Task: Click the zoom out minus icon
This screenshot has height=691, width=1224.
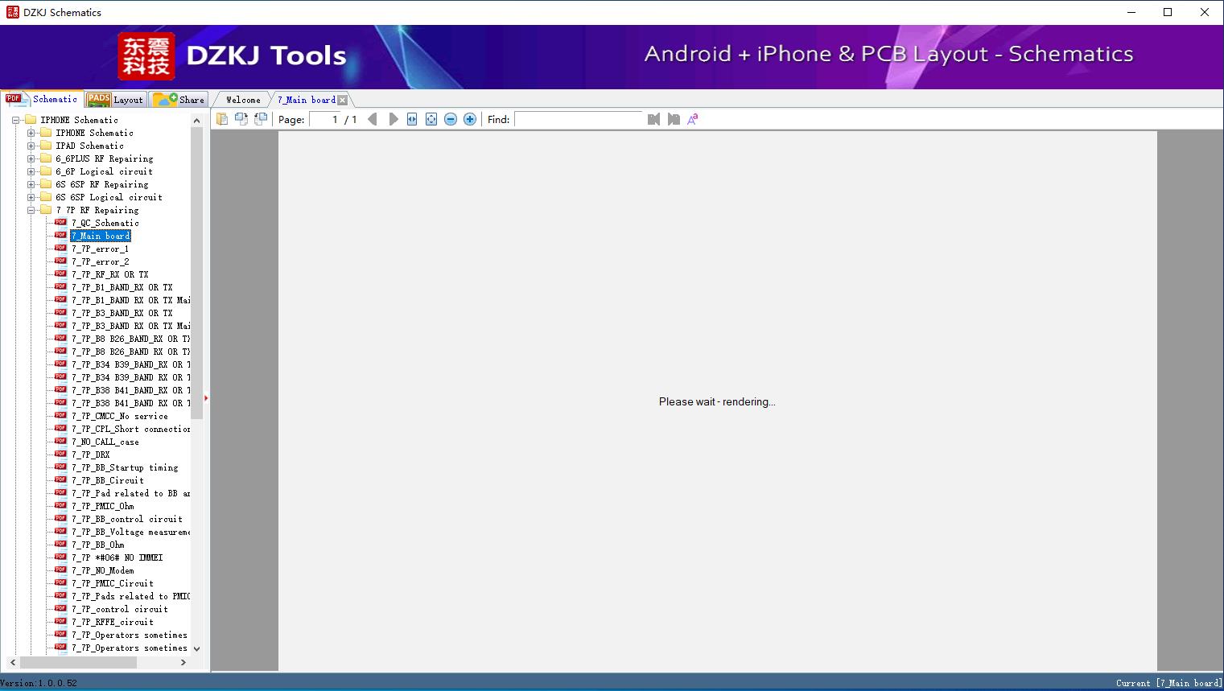Action: [451, 119]
